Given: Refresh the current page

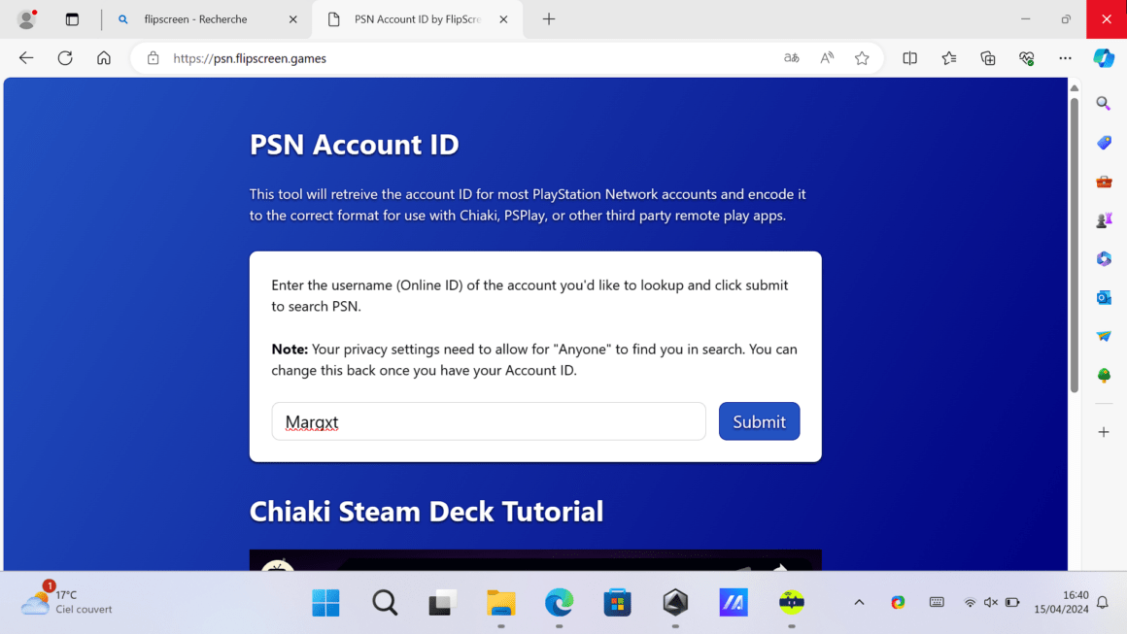Looking at the screenshot, I should tap(65, 58).
